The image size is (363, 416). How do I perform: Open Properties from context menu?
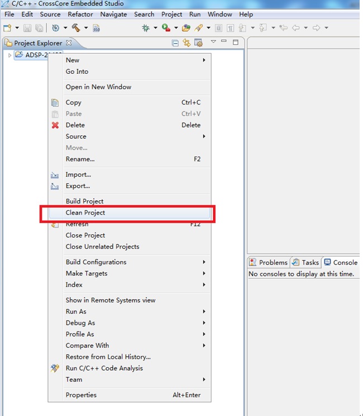pyautogui.click(x=130, y=395)
